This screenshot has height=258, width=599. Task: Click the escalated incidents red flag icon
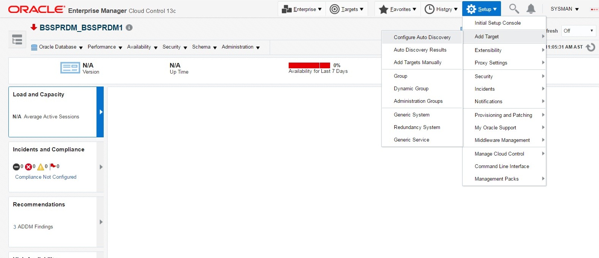point(53,166)
